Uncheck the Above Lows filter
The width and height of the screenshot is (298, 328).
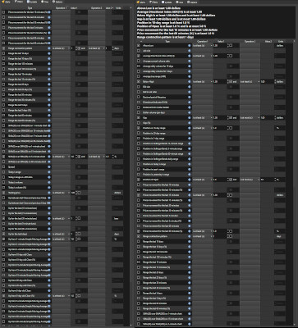pyautogui.click(x=139, y=46)
